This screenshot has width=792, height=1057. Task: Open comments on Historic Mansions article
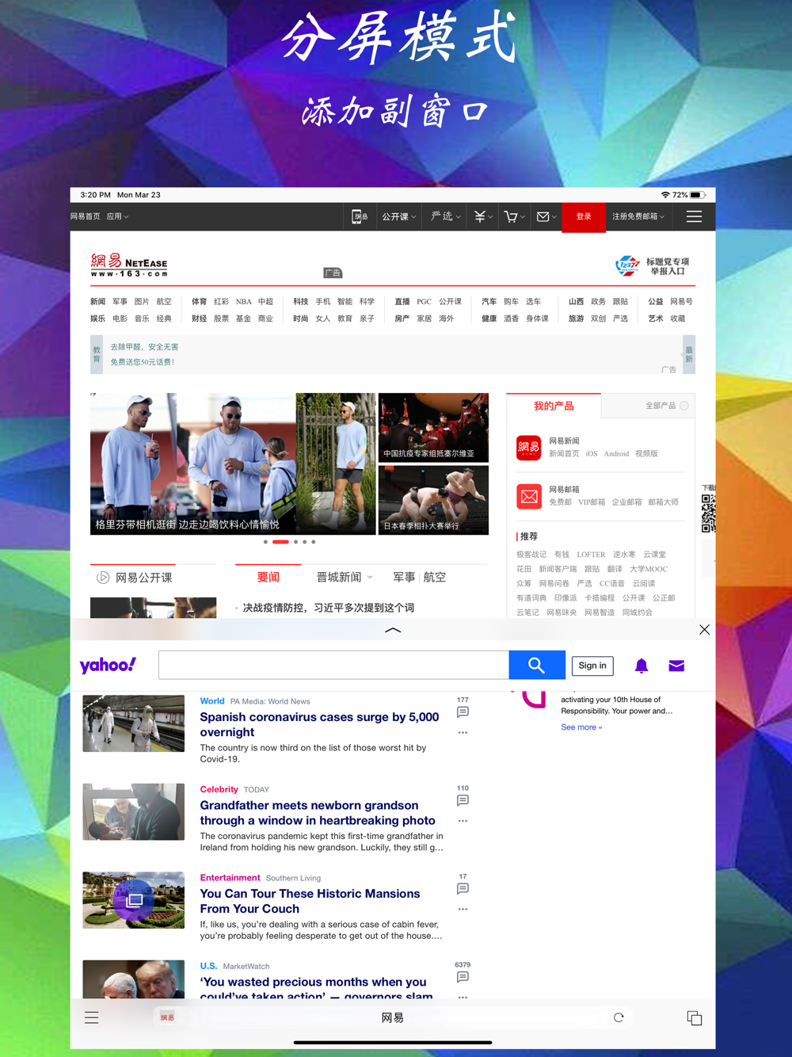coord(463,888)
